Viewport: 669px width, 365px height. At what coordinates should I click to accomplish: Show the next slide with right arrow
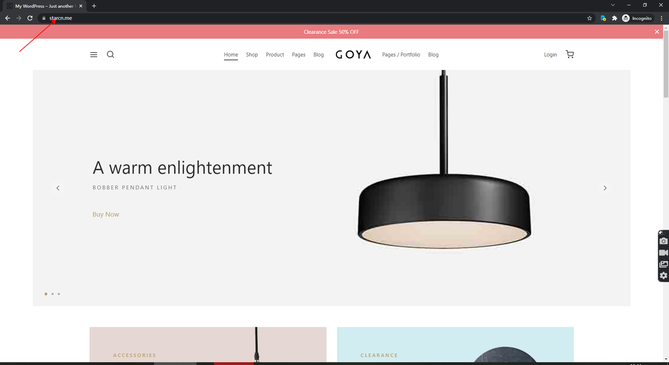pos(605,188)
